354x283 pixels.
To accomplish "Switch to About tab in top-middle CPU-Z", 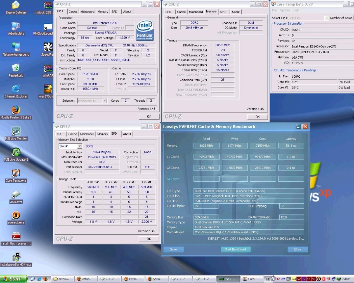I will tap(235, 12).
